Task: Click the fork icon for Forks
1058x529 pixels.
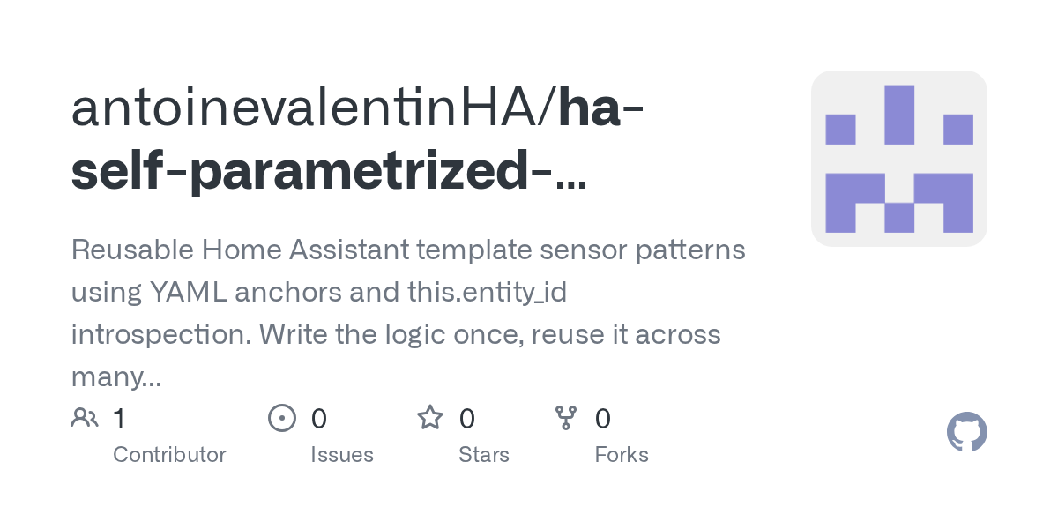Action: pyautogui.click(x=566, y=418)
